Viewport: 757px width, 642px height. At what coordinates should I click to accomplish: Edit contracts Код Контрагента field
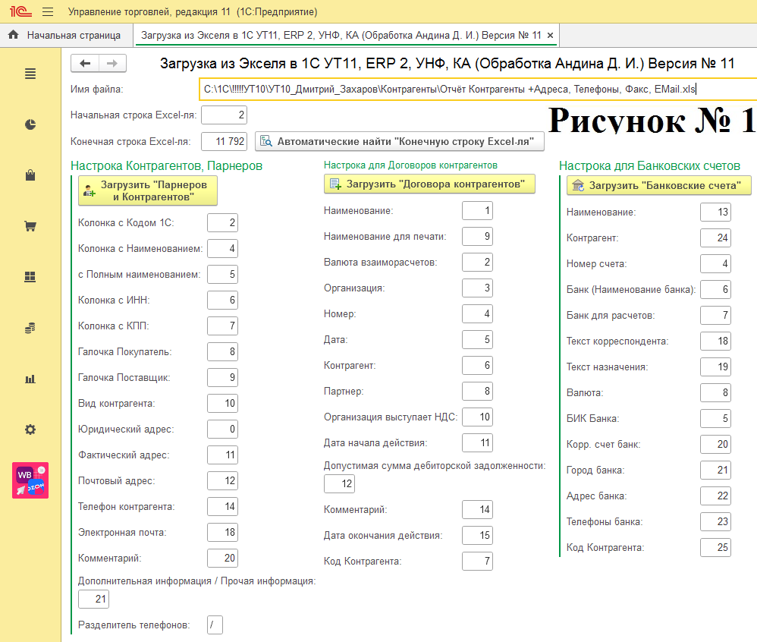[477, 561]
